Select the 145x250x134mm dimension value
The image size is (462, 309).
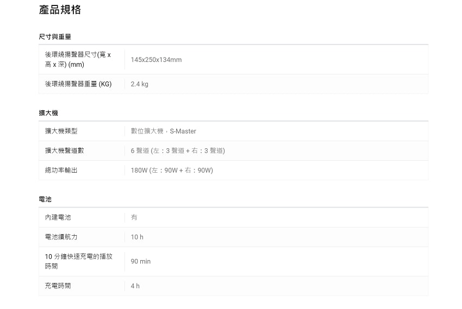coord(156,60)
